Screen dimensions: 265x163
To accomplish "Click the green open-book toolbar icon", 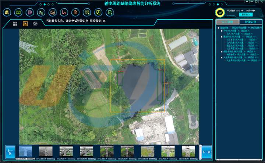I will (x=18, y=12).
